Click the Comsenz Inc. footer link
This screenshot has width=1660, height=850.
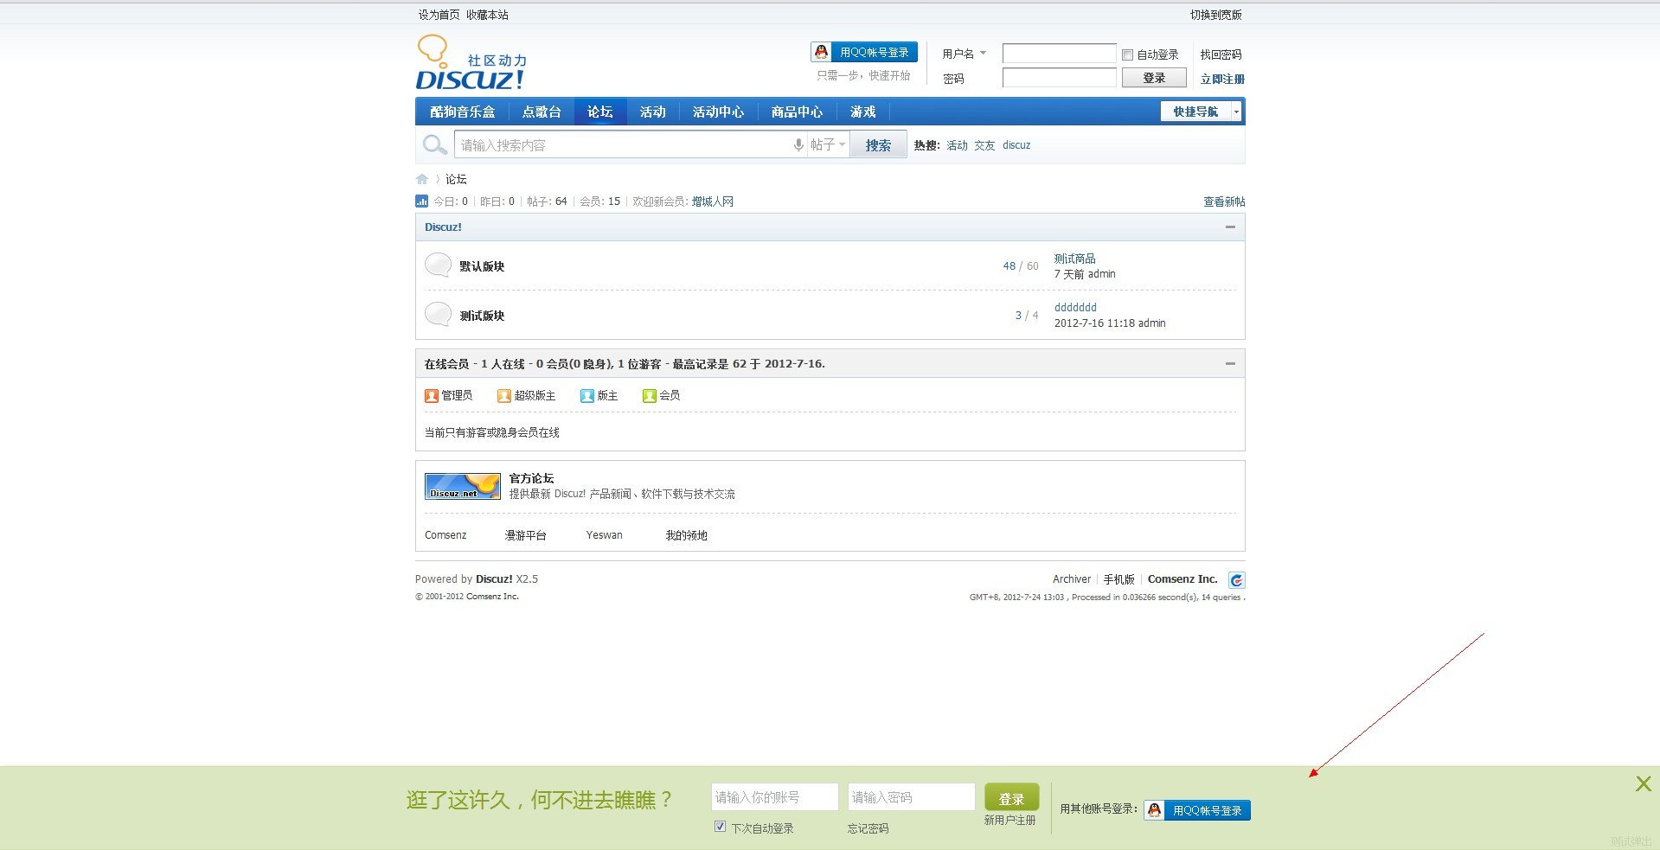pos(1183,579)
